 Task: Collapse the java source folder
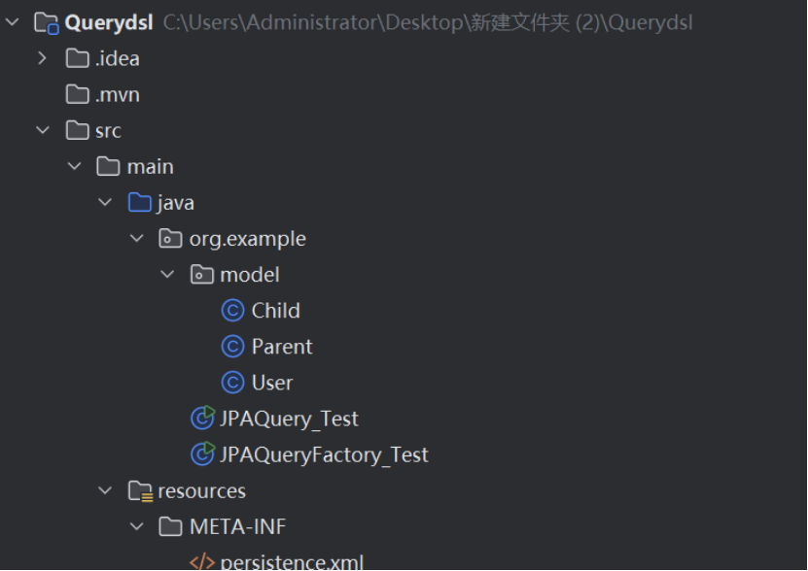point(105,203)
